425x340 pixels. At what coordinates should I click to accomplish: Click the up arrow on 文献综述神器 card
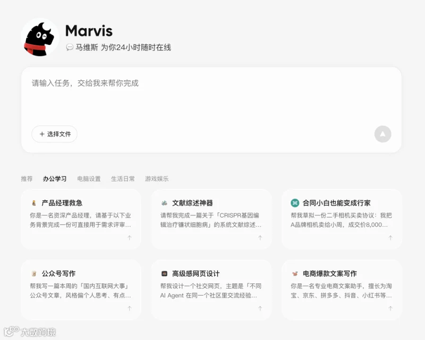pos(260,238)
